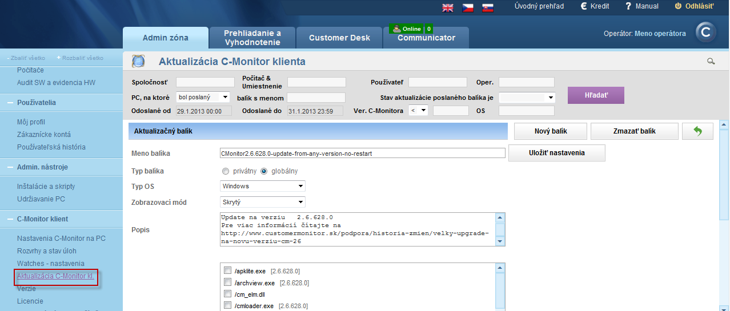Click the round C logo icon
Image resolution: width=730 pixels, height=311 pixels.
[705, 33]
